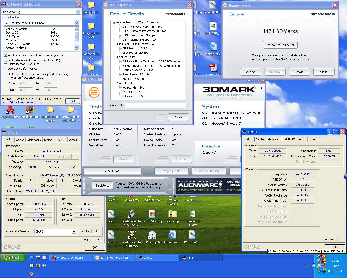Click the Comment field in Result Details

coord(155,105)
